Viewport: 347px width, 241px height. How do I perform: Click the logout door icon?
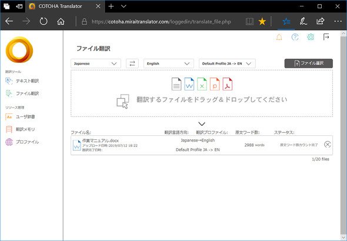pyautogui.click(x=326, y=37)
